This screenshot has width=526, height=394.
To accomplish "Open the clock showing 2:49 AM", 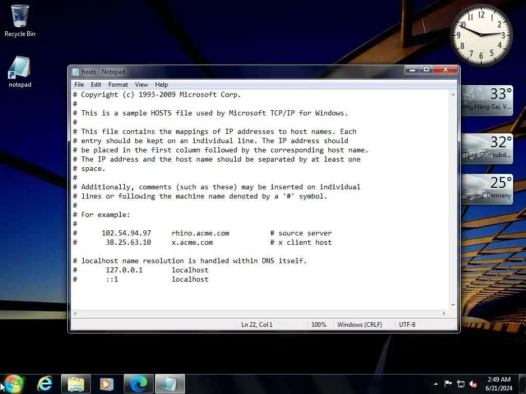I will pyautogui.click(x=499, y=384).
